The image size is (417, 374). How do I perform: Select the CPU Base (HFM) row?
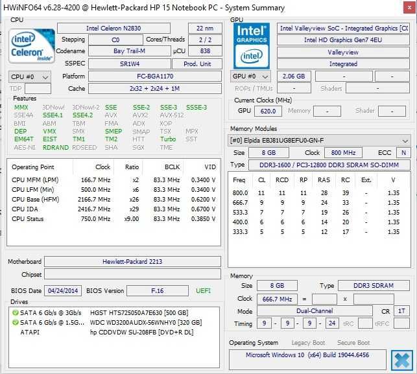click(x=113, y=200)
